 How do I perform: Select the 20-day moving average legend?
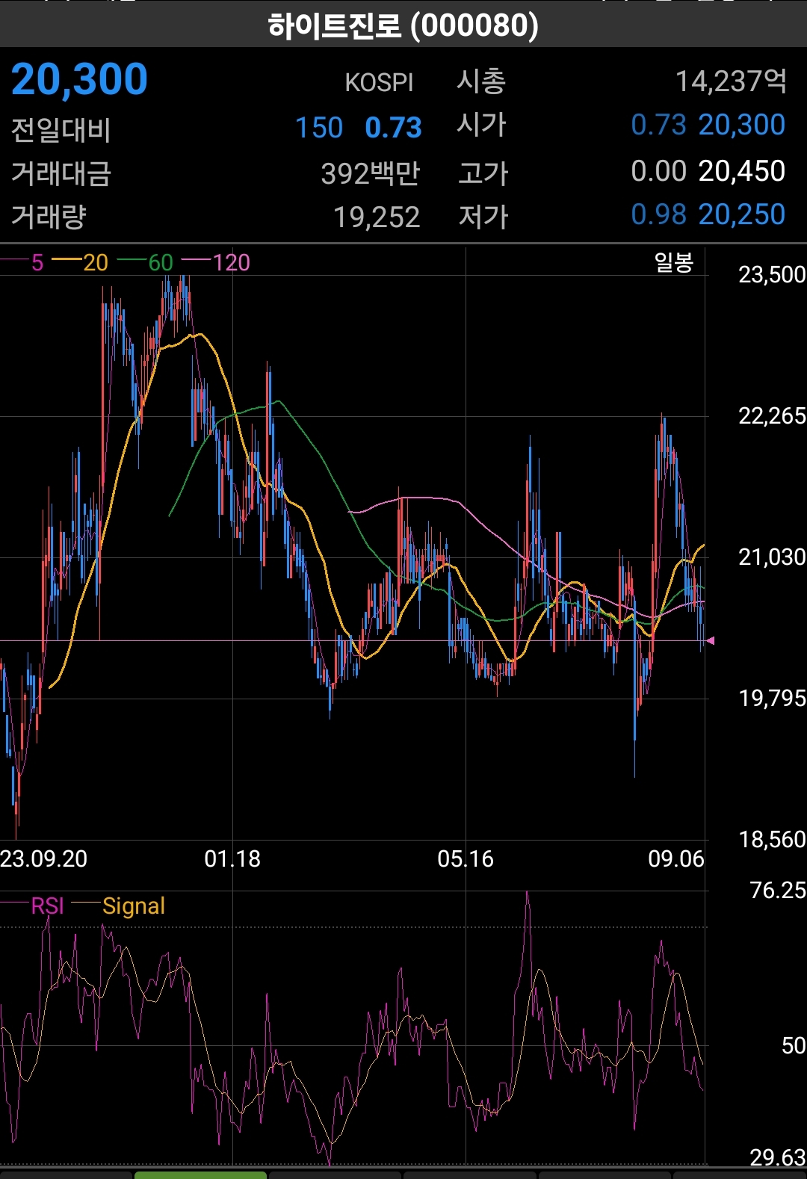80,263
